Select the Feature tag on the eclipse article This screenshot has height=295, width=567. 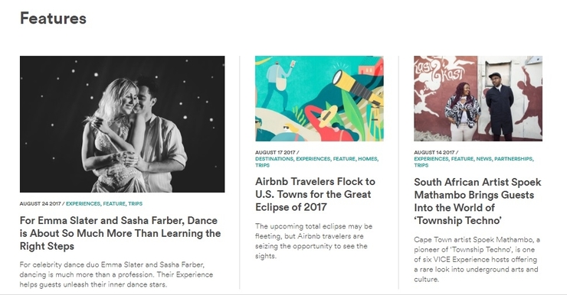click(344, 159)
